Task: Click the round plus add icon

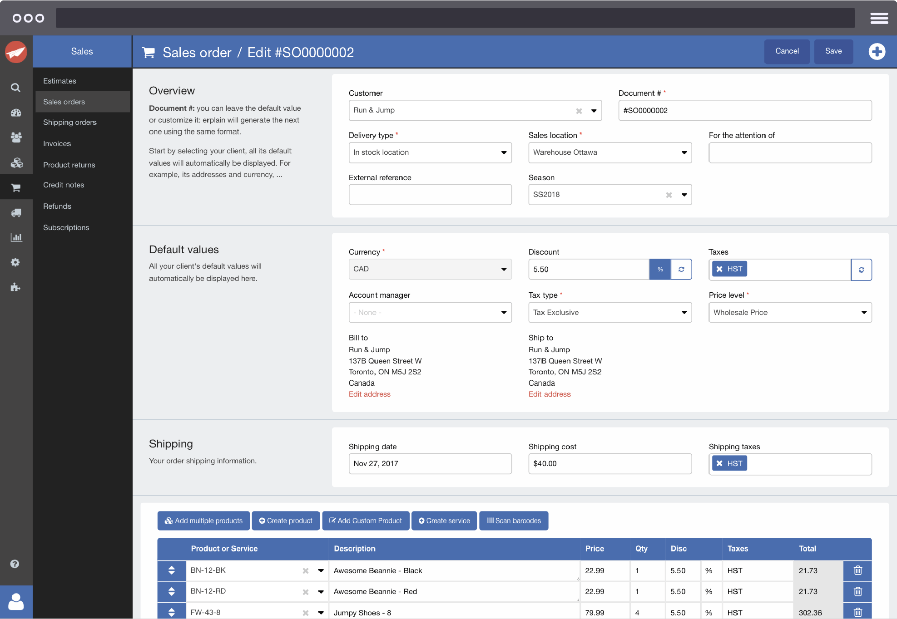Action: [877, 52]
